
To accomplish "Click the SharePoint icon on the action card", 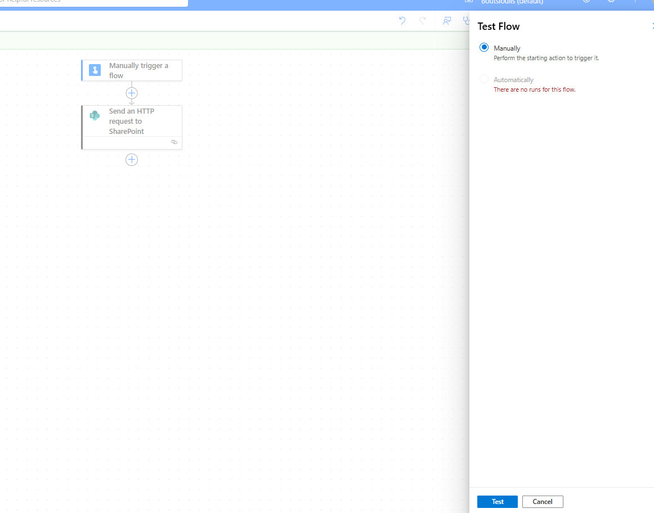I will [x=95, y=116].
